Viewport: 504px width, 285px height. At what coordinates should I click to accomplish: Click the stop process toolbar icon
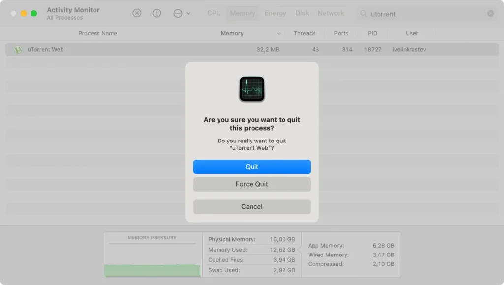pyautogui.click(x=137, y=13)
